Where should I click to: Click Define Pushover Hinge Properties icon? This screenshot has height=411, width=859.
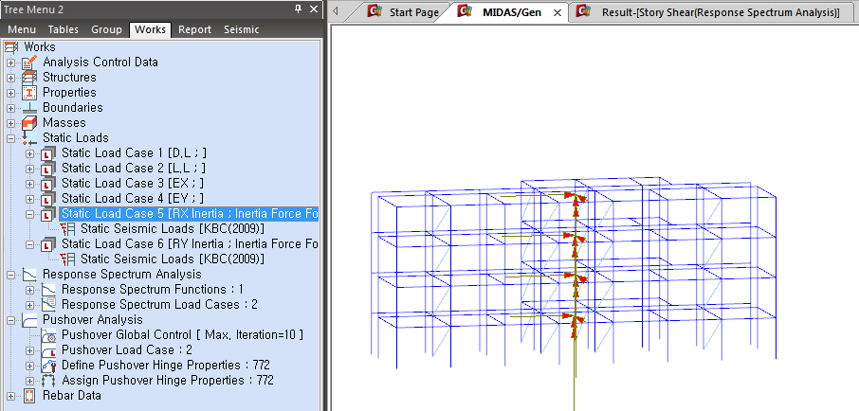point(48,365)
